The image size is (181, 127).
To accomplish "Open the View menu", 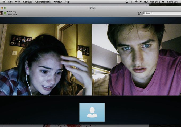I will pyautogui.click(x=18, y=2).
